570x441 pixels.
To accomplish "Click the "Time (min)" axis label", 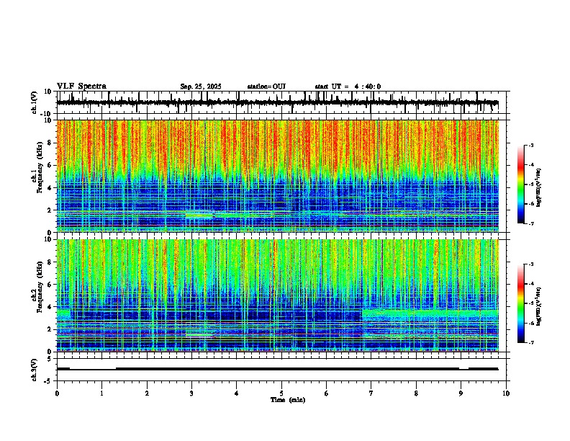I will coord(288,400).
